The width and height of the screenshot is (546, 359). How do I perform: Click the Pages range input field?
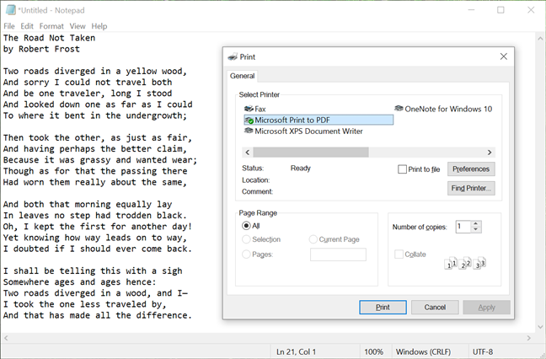pos(338,255)
